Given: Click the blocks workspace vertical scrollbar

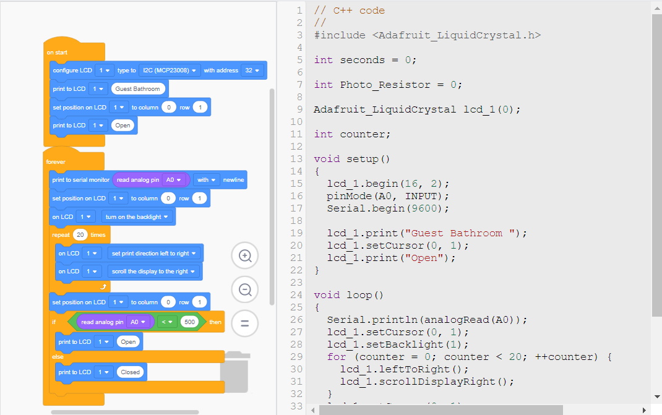Looking at the screenshot, I should pyautogui.click(x=272, y=196).
